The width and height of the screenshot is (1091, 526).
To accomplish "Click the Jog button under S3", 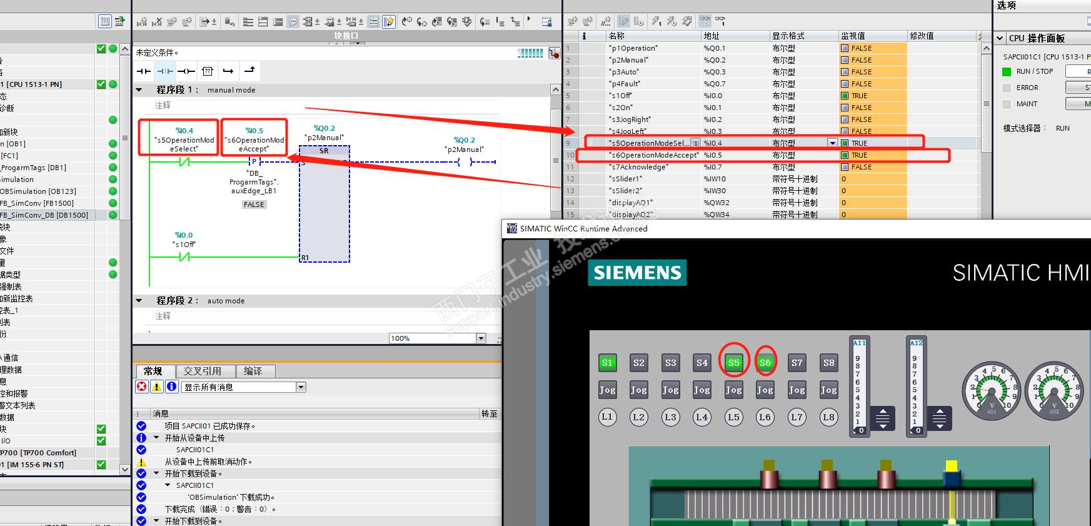I will [670, 390].
